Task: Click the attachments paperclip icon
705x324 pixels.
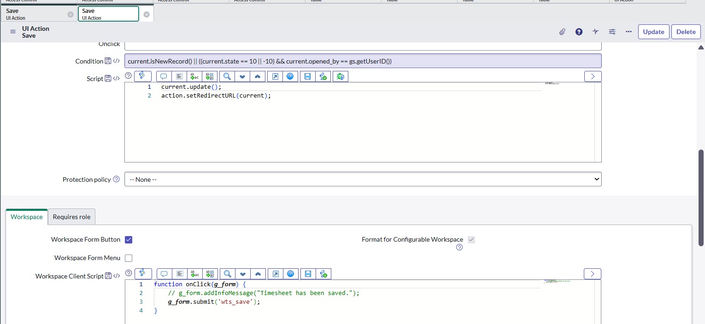Action: pos(562,32)
